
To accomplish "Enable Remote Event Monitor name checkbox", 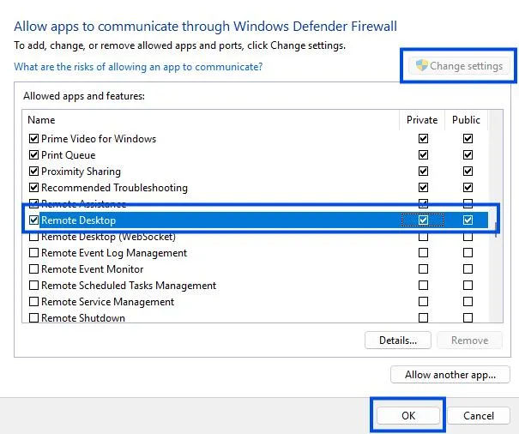I will (x=33, y=268).
